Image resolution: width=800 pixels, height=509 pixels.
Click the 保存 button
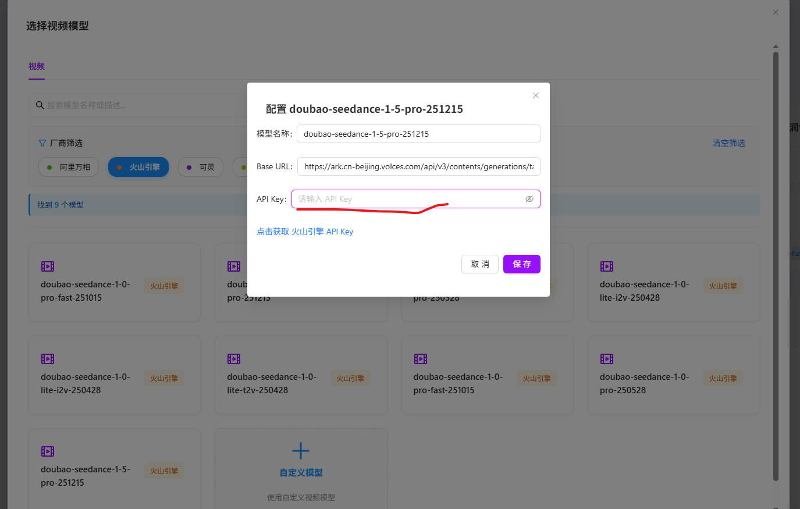pyautogui.click(x=522, y=264)
